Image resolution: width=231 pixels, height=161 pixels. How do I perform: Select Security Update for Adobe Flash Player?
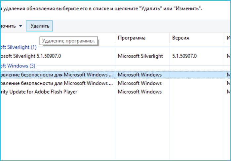(x=38, y=92)
